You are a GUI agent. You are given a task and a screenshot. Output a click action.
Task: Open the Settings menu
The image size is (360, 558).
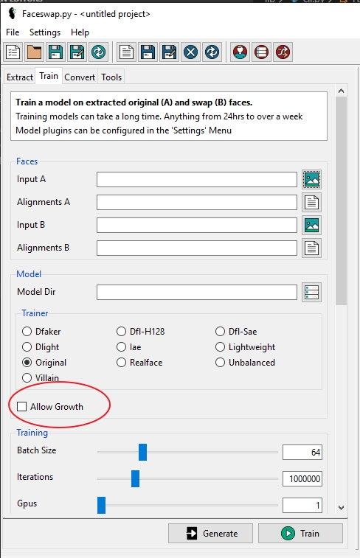click(45, 32)
